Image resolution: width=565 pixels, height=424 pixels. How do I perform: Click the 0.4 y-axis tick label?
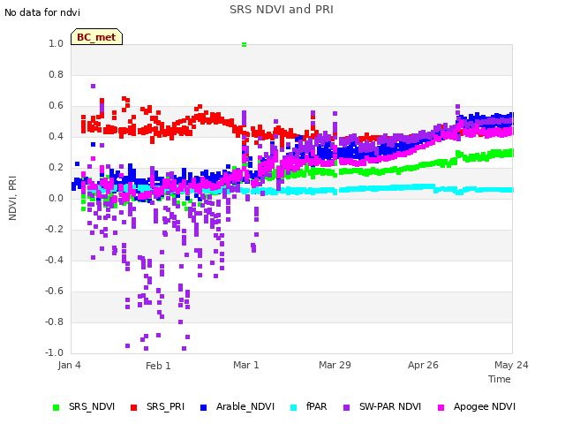[x=56, y=136]
